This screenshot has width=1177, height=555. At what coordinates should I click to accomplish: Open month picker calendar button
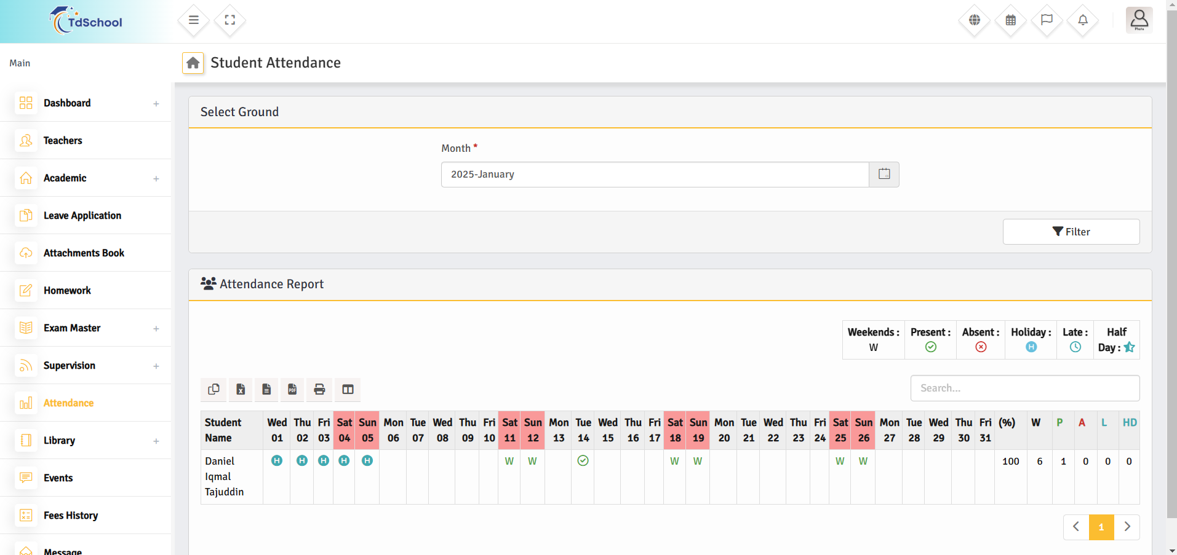(884, 175)
